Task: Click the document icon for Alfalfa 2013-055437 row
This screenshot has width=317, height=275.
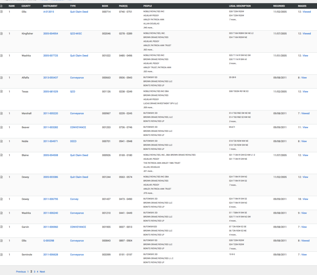Action: (2, 78)
